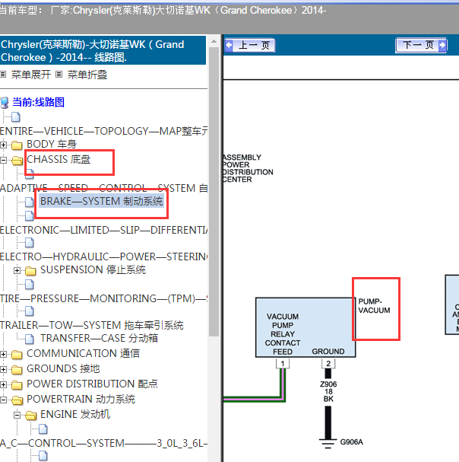Open the 当前:线路图 root node
Viewport: 459px width, 462px height.
(x=38, y=102)
